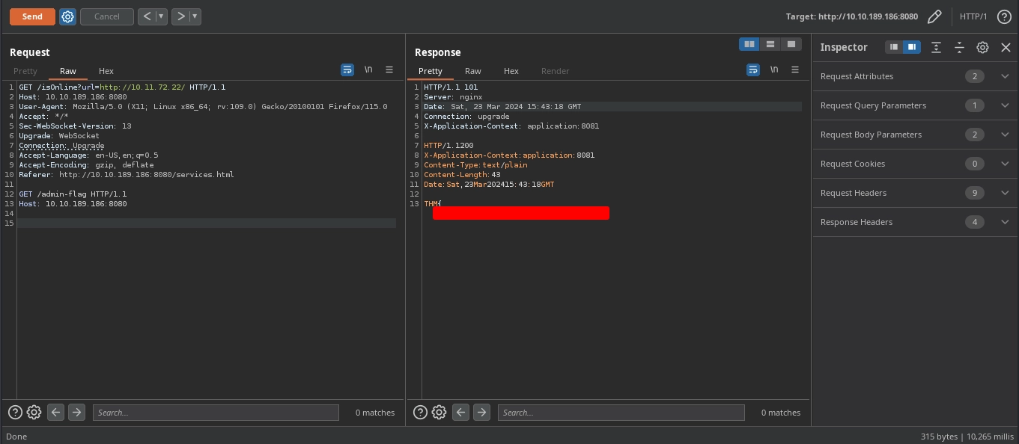Open the help icon beside the request search bar
Viewport: 1019px width, 444px height.
15,412
